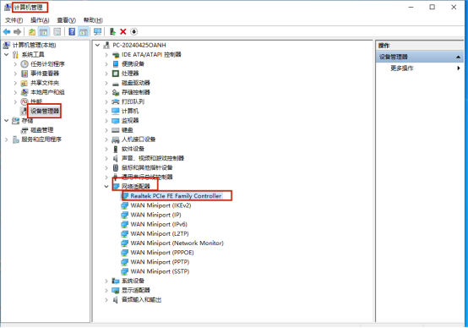Toggle the Show/Hide action pane icon

pyautogui.click(x=84, y=31)
